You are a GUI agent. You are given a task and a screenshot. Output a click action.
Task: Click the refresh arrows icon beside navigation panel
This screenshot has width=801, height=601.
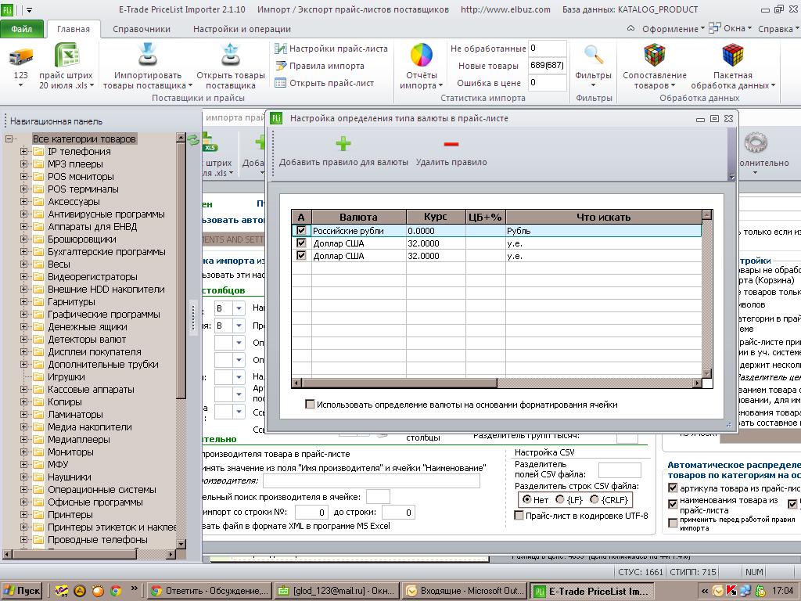[193, 139]
